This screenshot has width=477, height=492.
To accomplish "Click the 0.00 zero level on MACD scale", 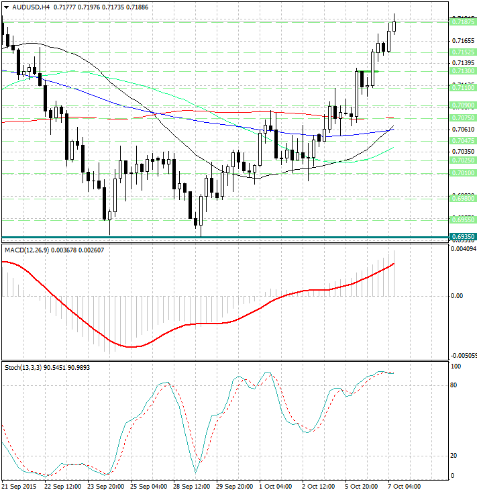I will 456,295.
